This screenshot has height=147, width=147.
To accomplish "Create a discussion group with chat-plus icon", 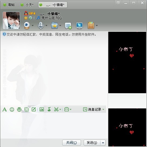I will point(68,26).
